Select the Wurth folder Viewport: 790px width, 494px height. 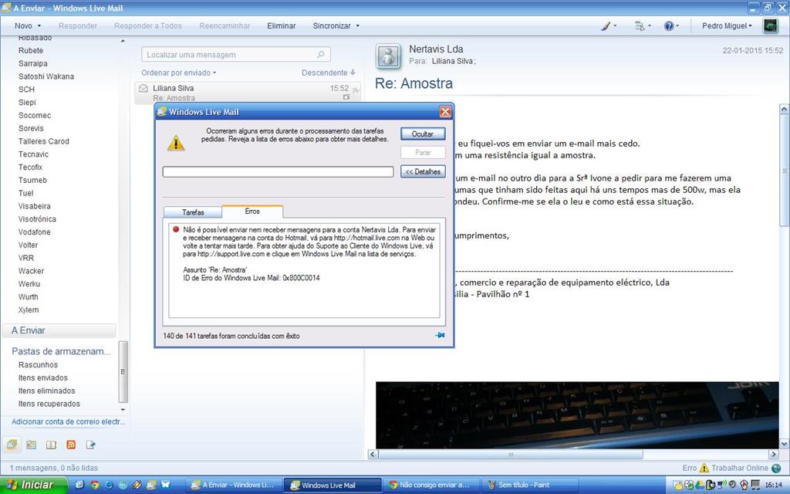[29, 297]
